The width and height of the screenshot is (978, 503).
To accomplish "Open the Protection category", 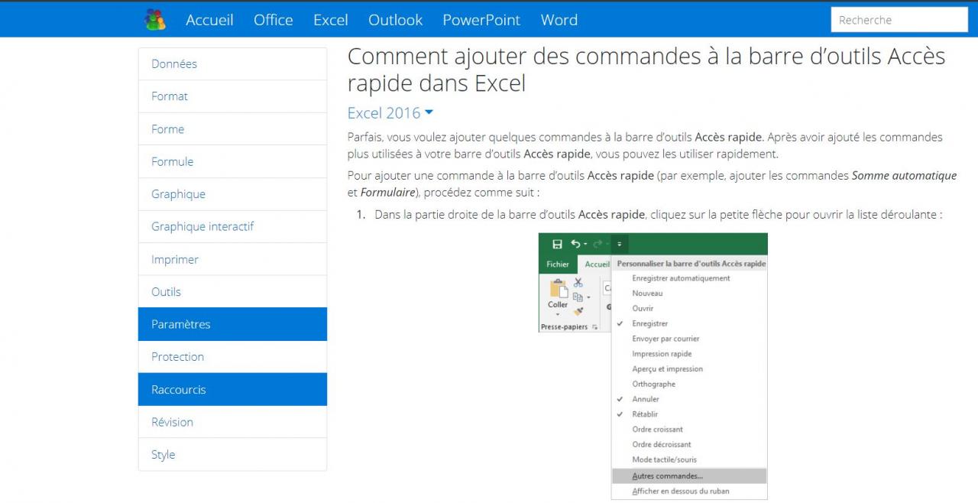I will pyautogui.click(x=232, y=356).
